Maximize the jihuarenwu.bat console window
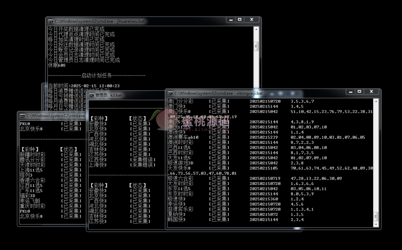Viewport: 402px width, 250px height. [240, 20]
